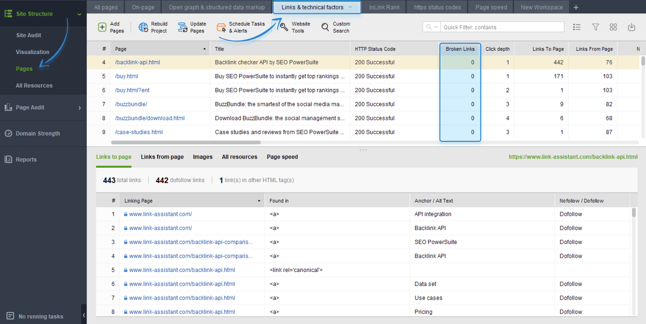
Task: Click the running tasks status icon
Action: (10, 316)
